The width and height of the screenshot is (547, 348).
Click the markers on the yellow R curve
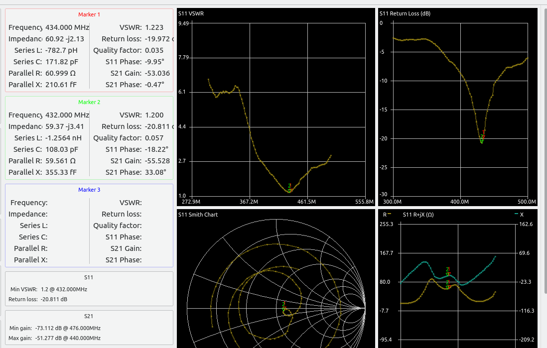(x=448, y=285)
